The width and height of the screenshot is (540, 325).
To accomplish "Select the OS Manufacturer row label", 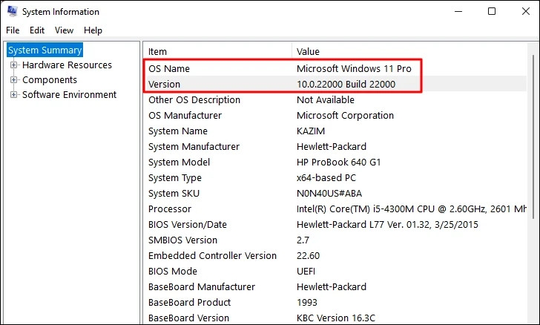I will 185,116.
